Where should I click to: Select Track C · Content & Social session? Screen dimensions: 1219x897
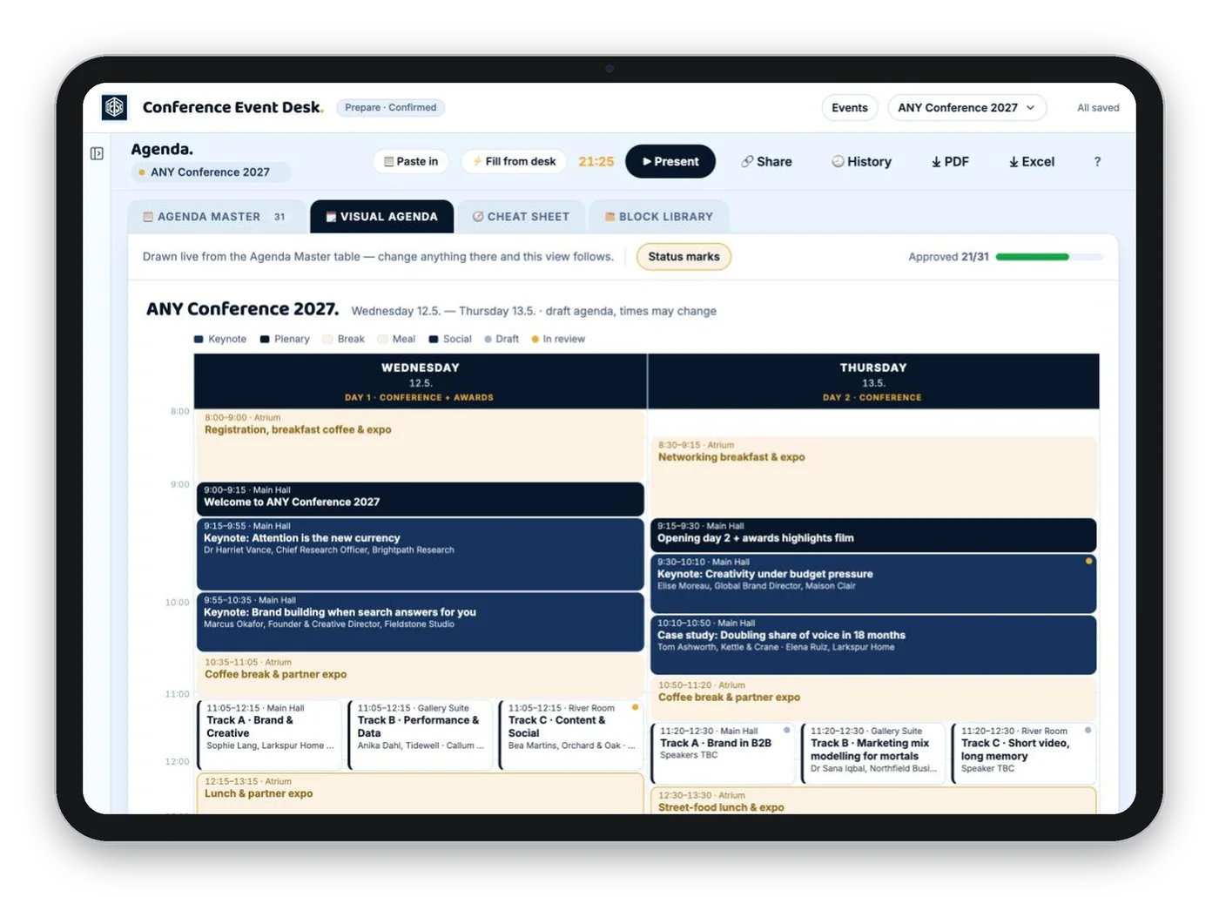(x=571, y=735)
